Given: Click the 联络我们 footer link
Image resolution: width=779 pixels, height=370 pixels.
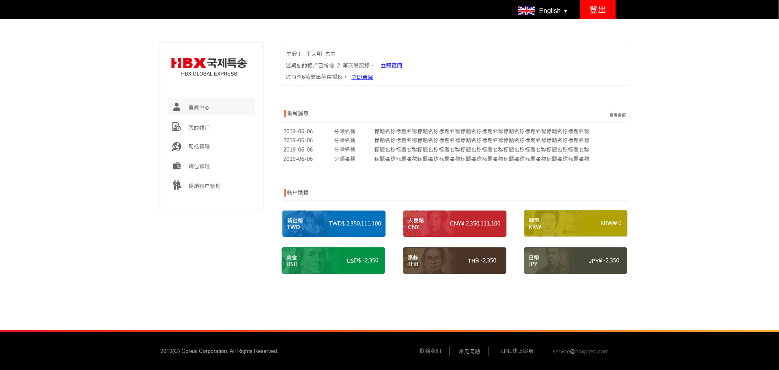Looking at the screenshot, I should pos(430,351).
